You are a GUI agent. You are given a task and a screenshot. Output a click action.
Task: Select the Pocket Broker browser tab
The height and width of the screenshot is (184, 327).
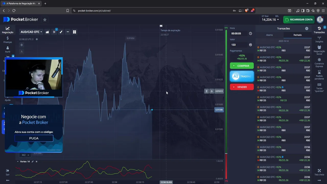click(21, 4)
